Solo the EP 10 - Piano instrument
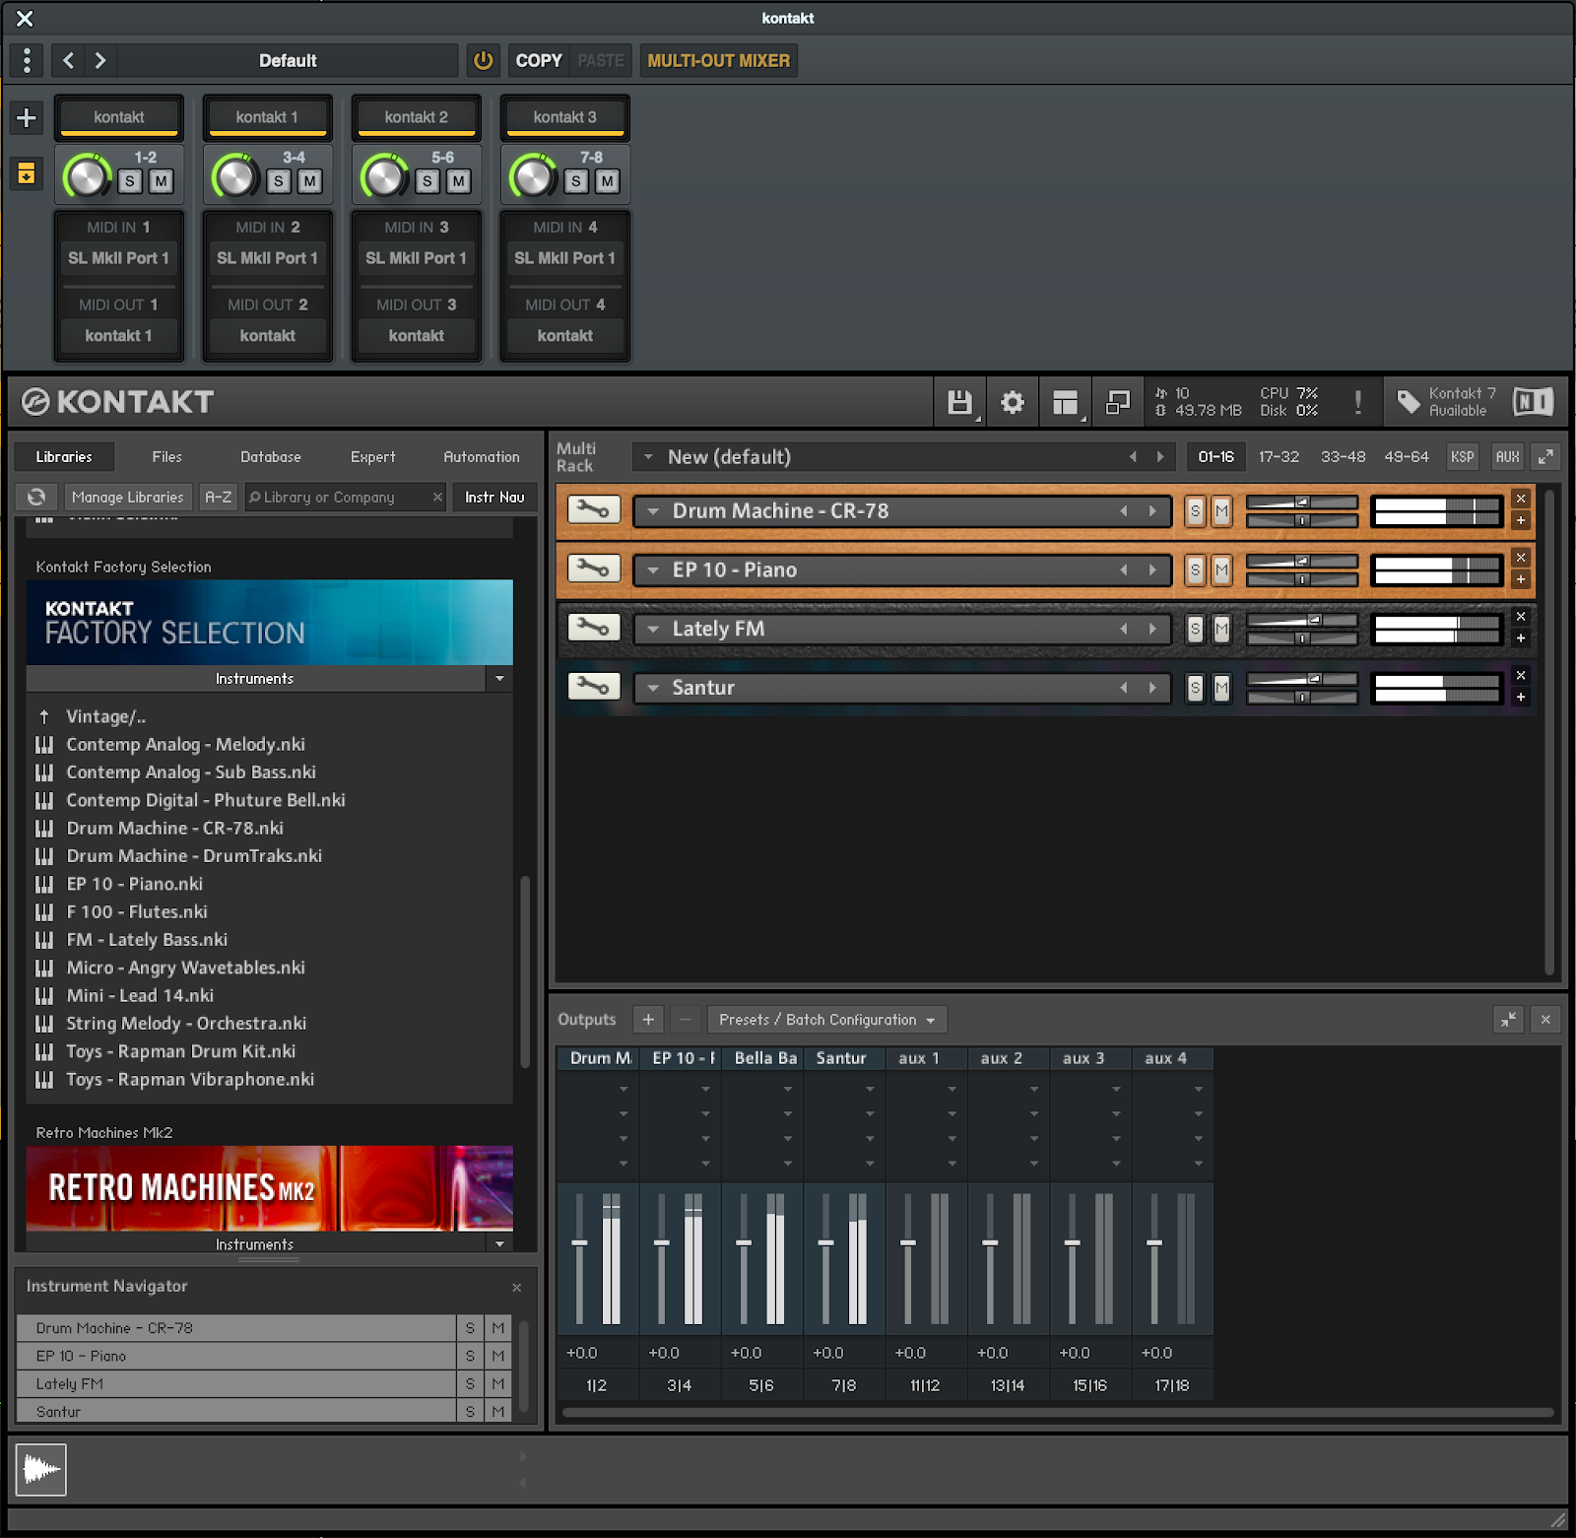Viewport: 1576px width, 1538px height. coord(1194,569)
